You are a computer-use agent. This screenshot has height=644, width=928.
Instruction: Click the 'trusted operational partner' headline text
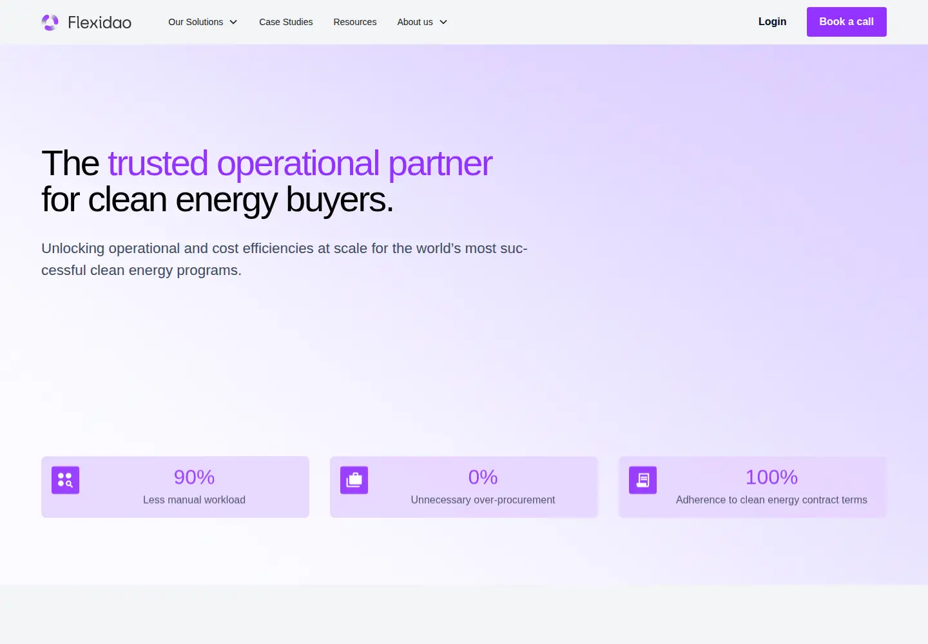click(300, 164)
